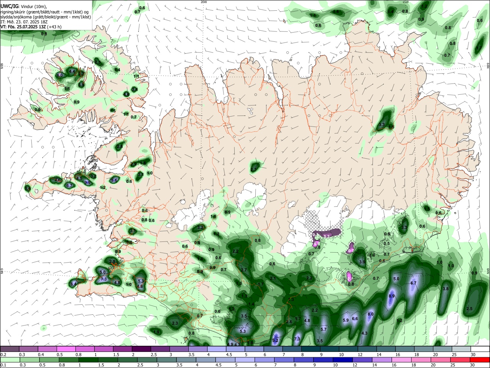Viewport: 490px width, 368px height.
Task: Click the 9.2 precipitation value on the south coast
Action: coord(275,340)
